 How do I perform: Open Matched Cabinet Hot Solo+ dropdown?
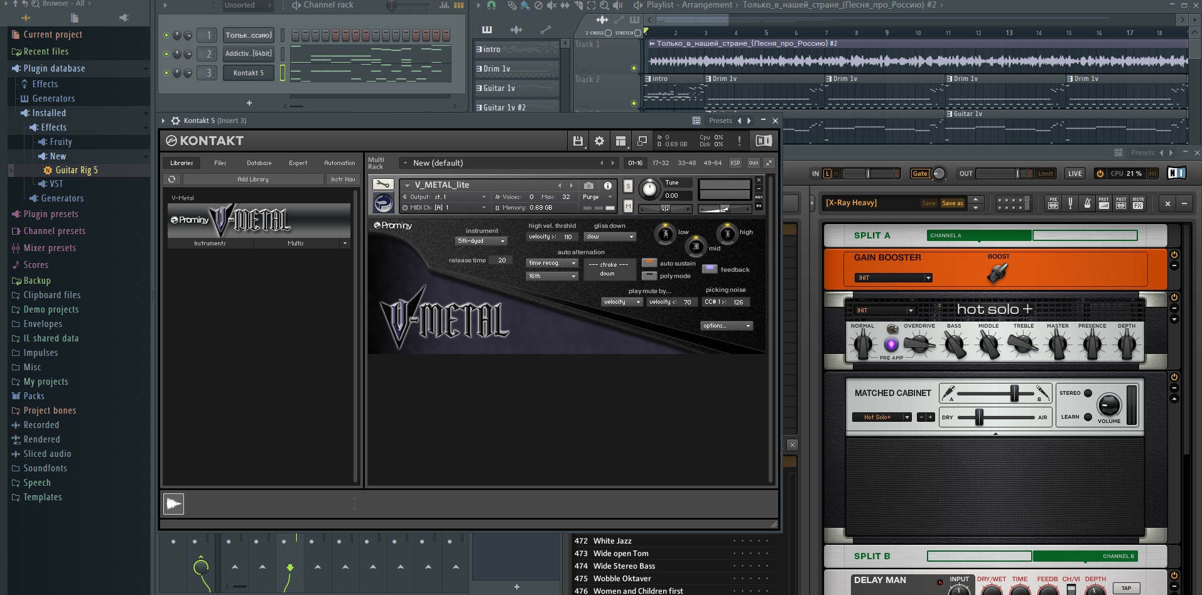pos(882,417)
